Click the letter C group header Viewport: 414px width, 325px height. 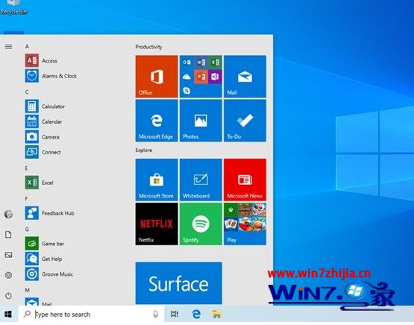click(27, 92)
